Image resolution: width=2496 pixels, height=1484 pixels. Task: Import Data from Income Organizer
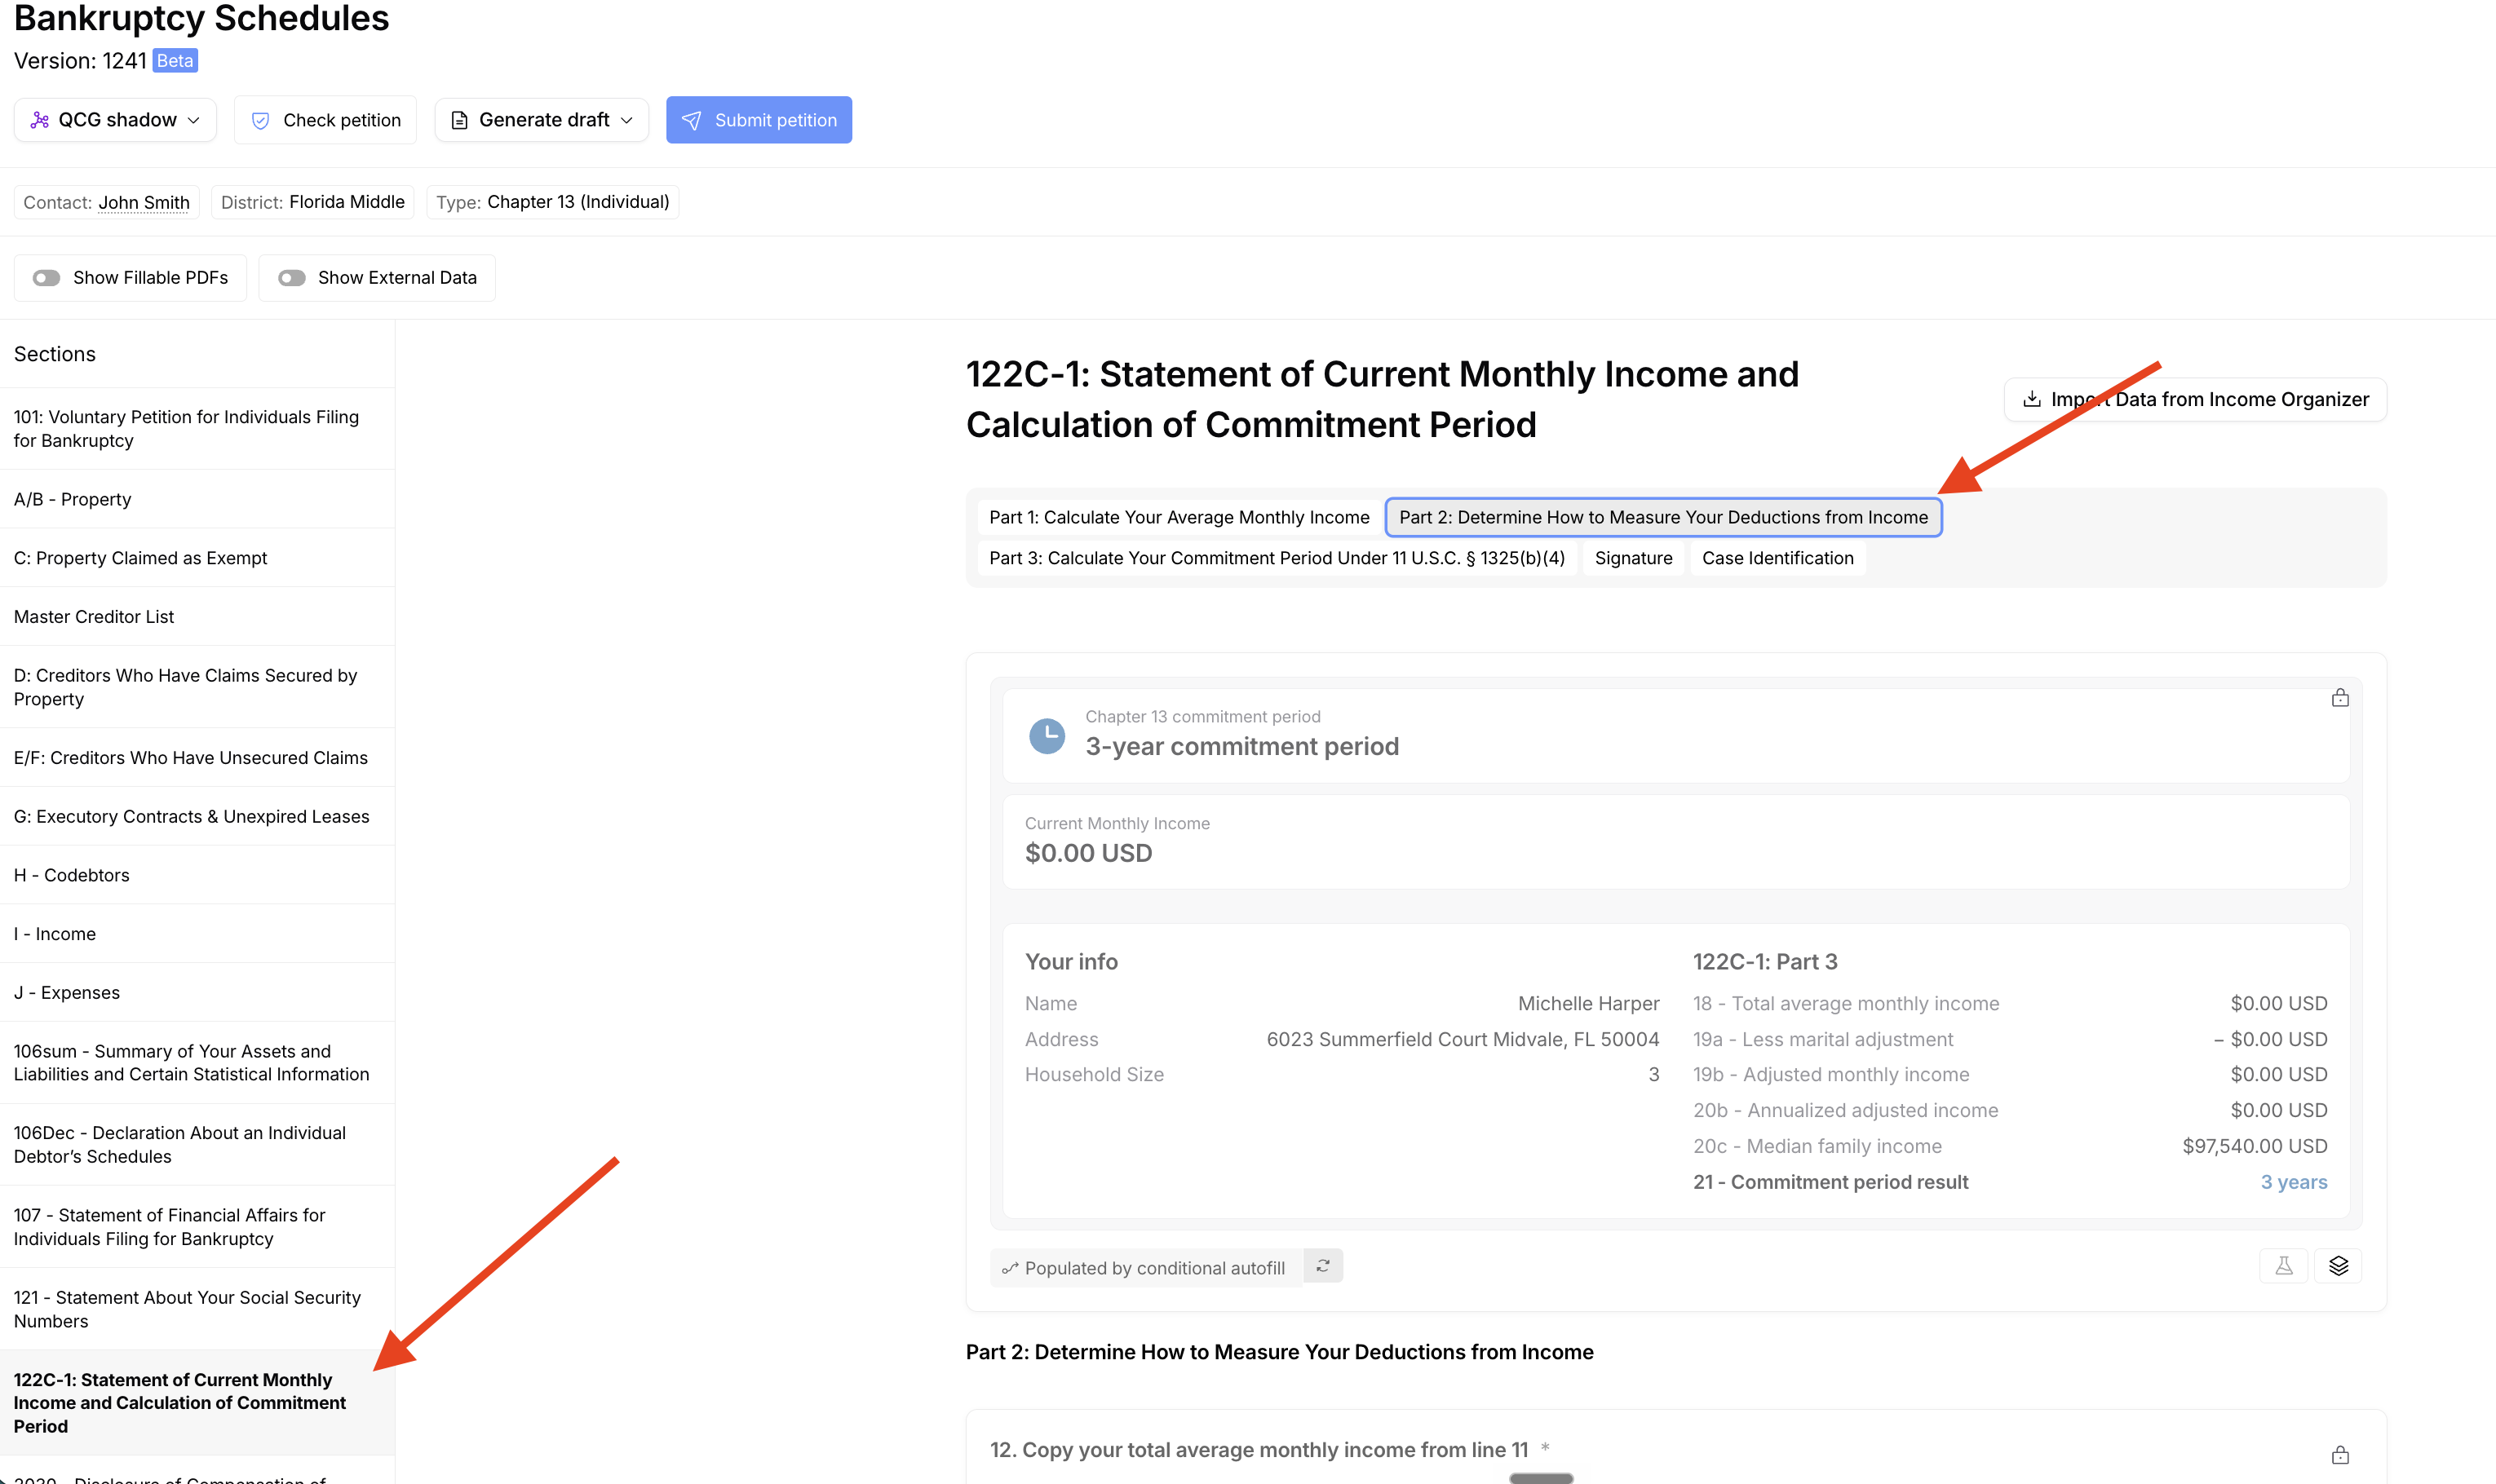(x=2195, y=400)
